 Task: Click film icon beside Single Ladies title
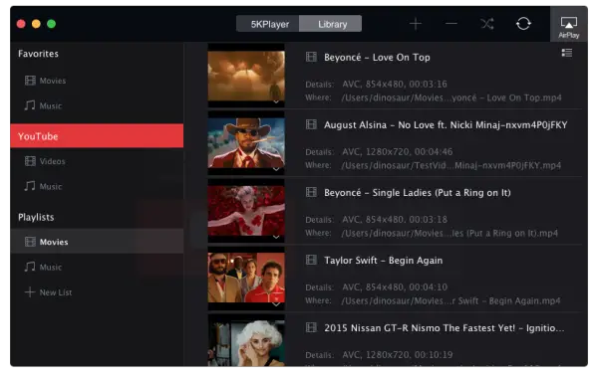[x=311, y=192]
